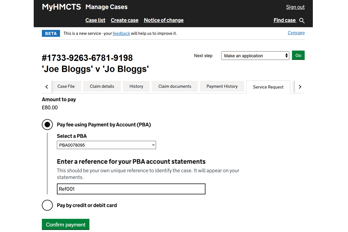The height and width of the screenshot is (232, 348).
Task: Expand the Select a PBA dropdown
Action: 106,145
